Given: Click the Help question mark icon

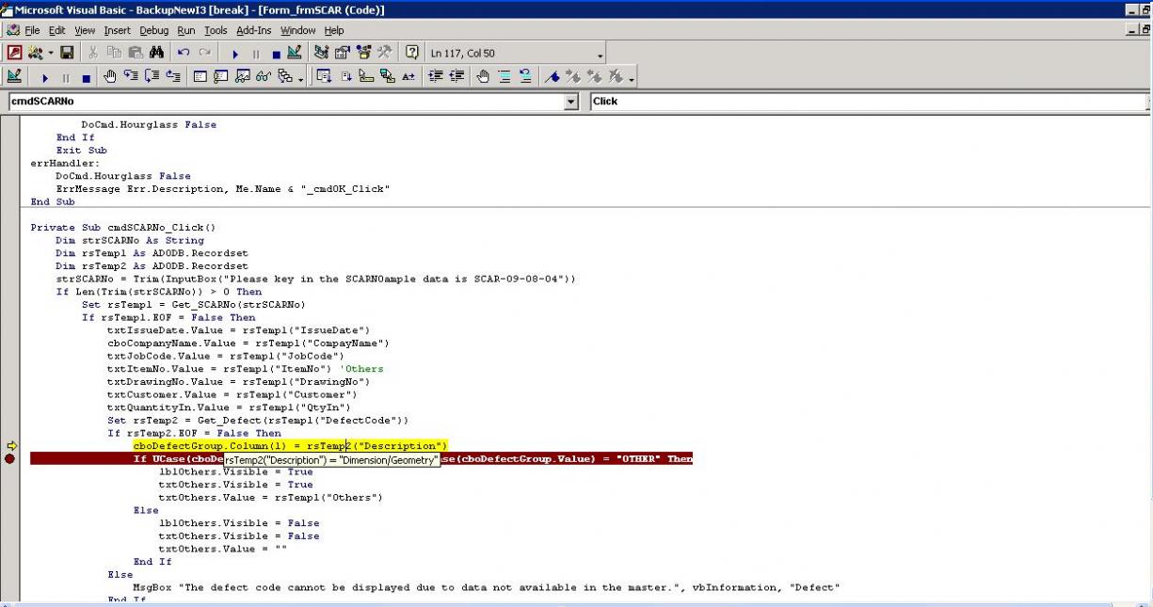Looking at the screenshot, I should 411,54.
